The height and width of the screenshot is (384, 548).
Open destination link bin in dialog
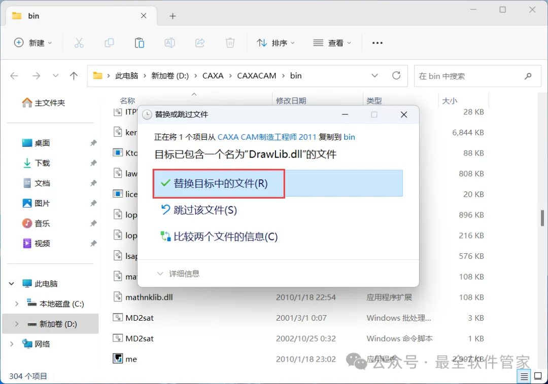click(x=349, y=137)
